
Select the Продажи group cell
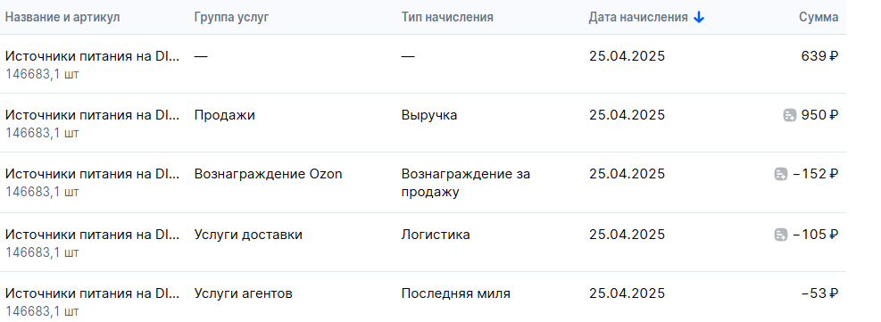point(225,115)
